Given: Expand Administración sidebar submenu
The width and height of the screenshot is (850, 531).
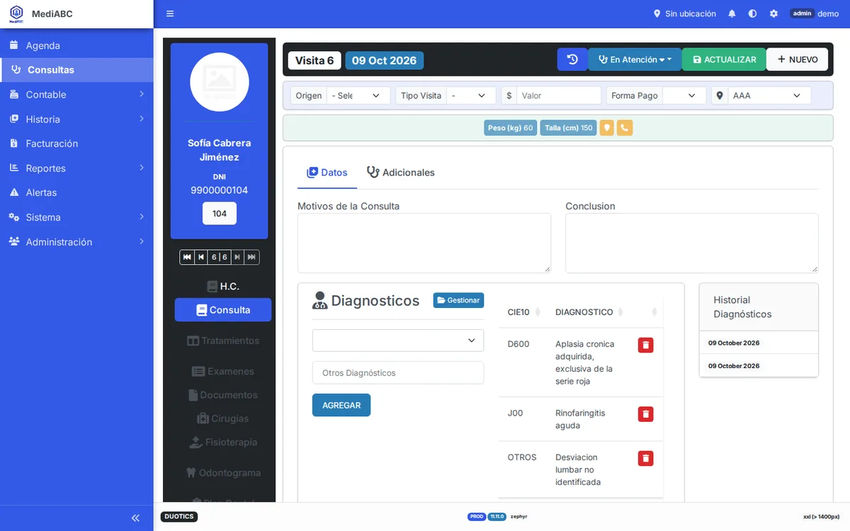Looking at the screenshot, I should click(x=76, y=242).
